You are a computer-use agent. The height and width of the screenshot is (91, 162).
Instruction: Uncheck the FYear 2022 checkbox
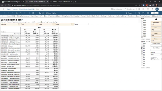tap(142, 37)
